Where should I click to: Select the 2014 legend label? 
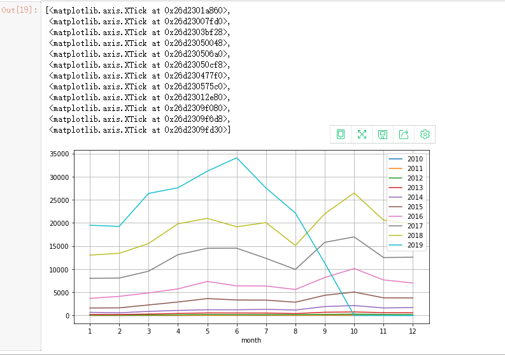(x=415, y=197)
